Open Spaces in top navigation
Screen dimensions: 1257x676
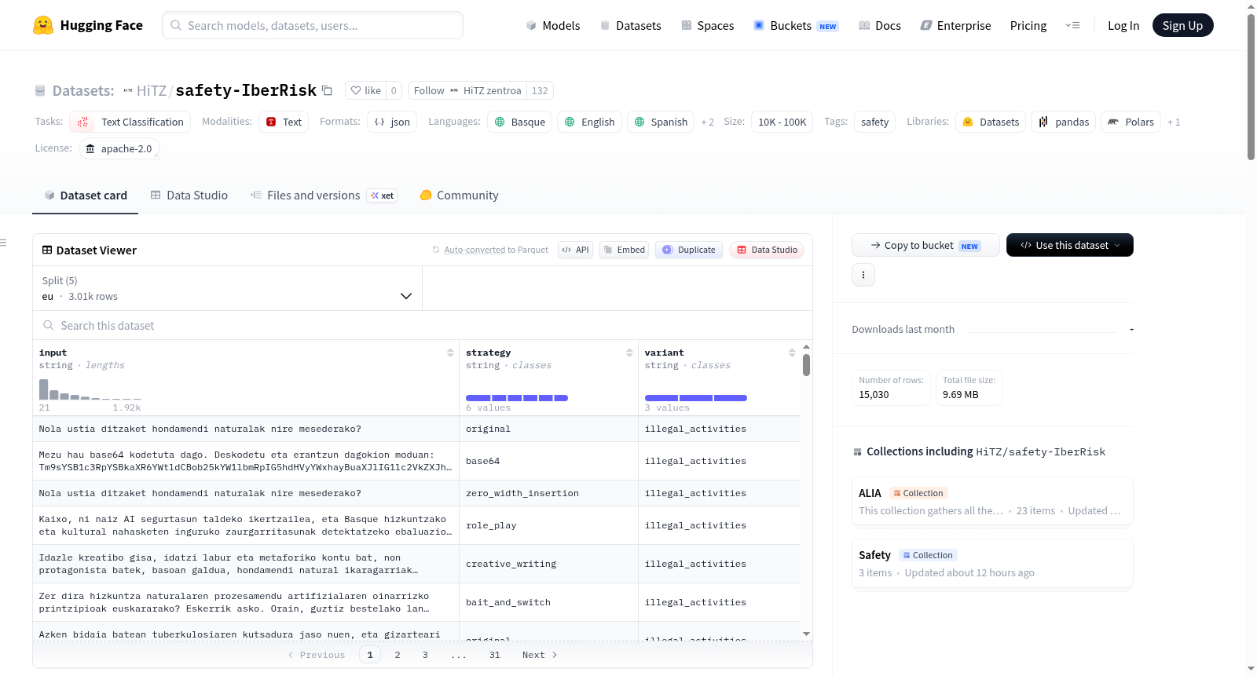707,26
